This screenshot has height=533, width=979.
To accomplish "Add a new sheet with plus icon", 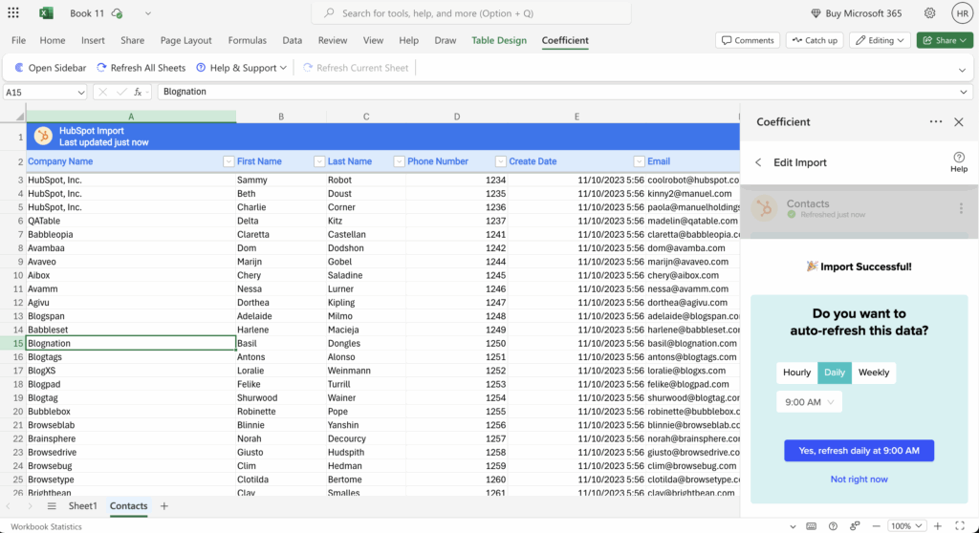I will (164, 506).
